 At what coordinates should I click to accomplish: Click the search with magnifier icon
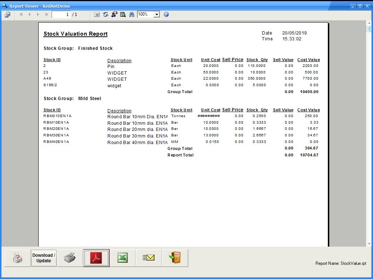[x=123, y=15]
